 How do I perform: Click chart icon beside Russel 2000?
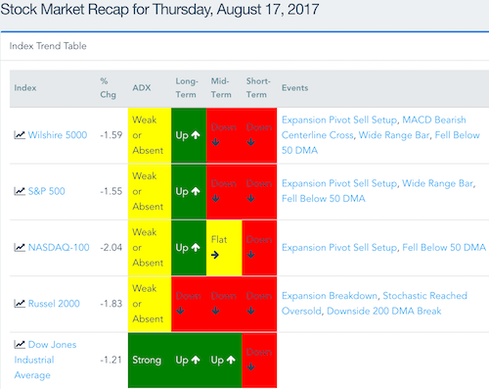point(20,303)
